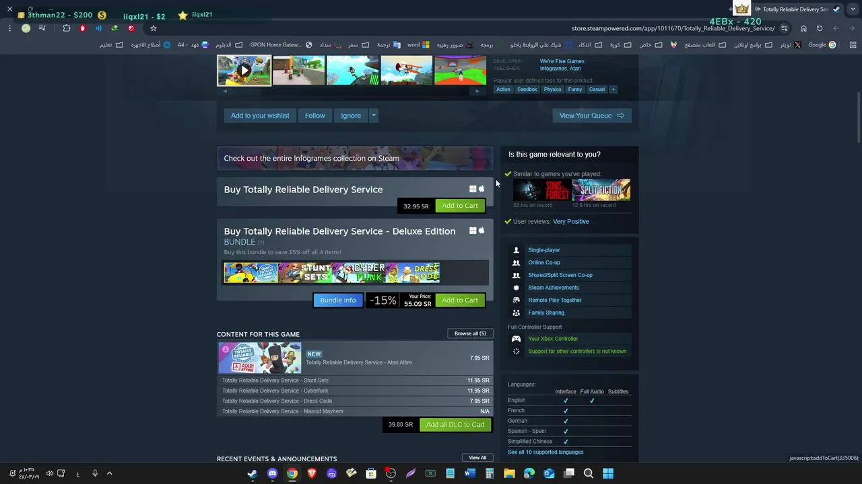This screenshot has width=862, height=484.
Task: Open the Infogrames collection banner
Action: [x=355, y=159]
